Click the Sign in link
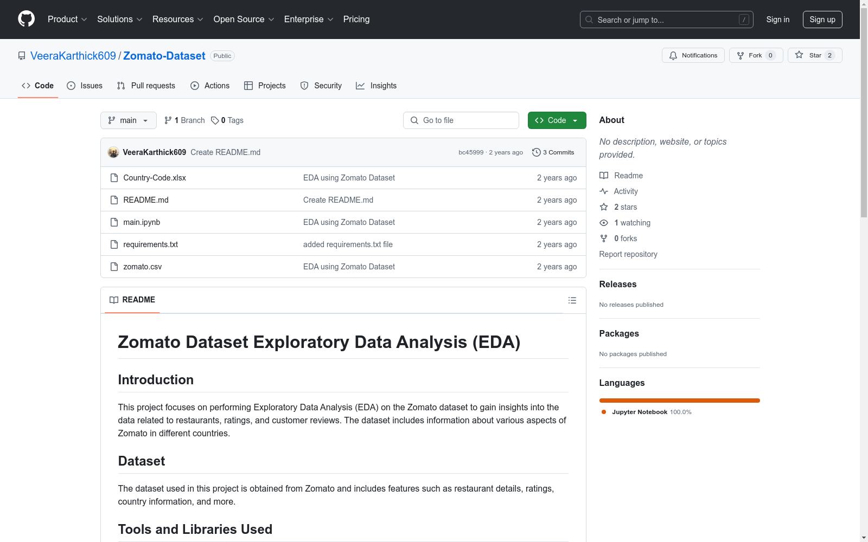The image size is (868, 542). coord(778,20)
